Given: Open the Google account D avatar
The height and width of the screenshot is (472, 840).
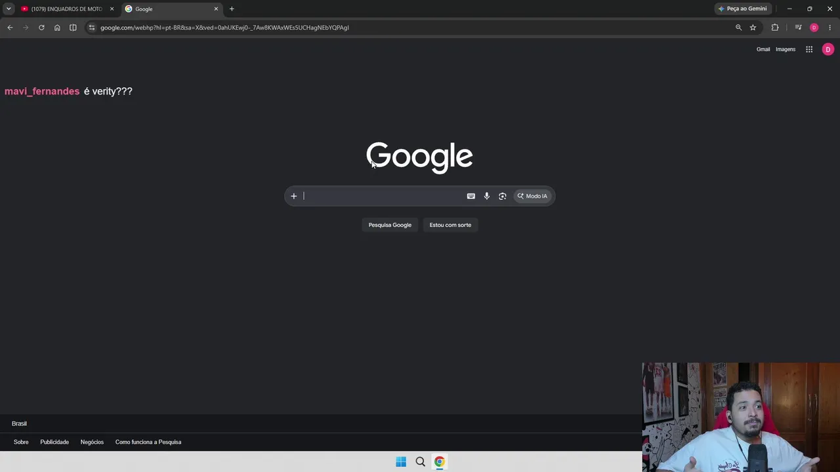Looking at the screenshot, I should click(828, 49).
